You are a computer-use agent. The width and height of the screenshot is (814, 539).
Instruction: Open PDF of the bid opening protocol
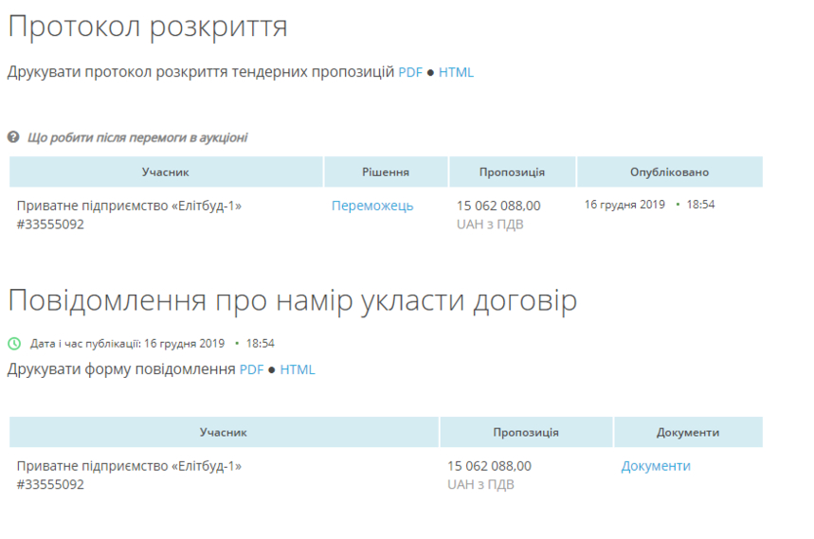[x=410, y=72]
